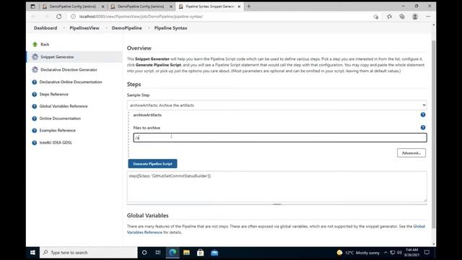
Task: Click the volume icon in system tray
Action: (x=399, y=253)
